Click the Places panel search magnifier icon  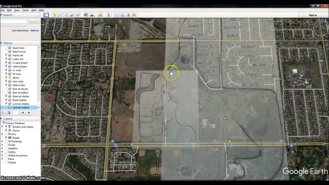[x=3, y=113]
